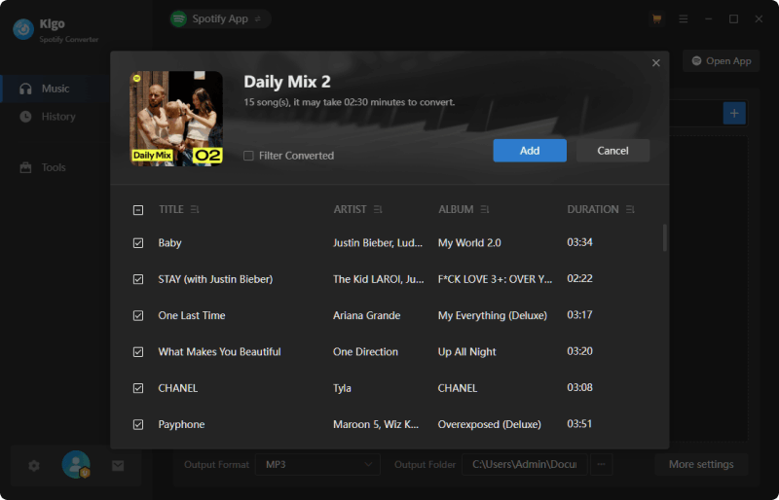Click the Tools briefcase icon
Viewport: 779px width, 500px height.
pos(25,167)
